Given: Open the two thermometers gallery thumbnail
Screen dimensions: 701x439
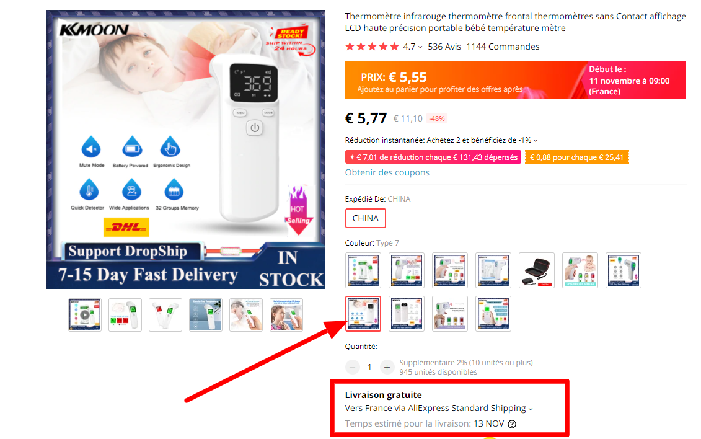Looking at the screenshot, I should click(165, 315).
